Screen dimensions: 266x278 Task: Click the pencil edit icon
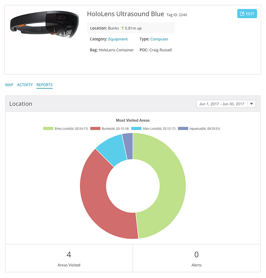point(242,14)
